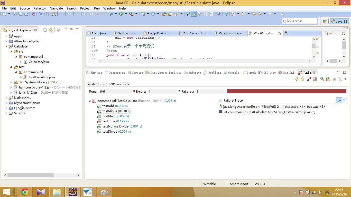Toggle Show Whitespace Characters button
The width and height of the screenshot is (351, 197).
pyautogui.click(x=211, y=14)
